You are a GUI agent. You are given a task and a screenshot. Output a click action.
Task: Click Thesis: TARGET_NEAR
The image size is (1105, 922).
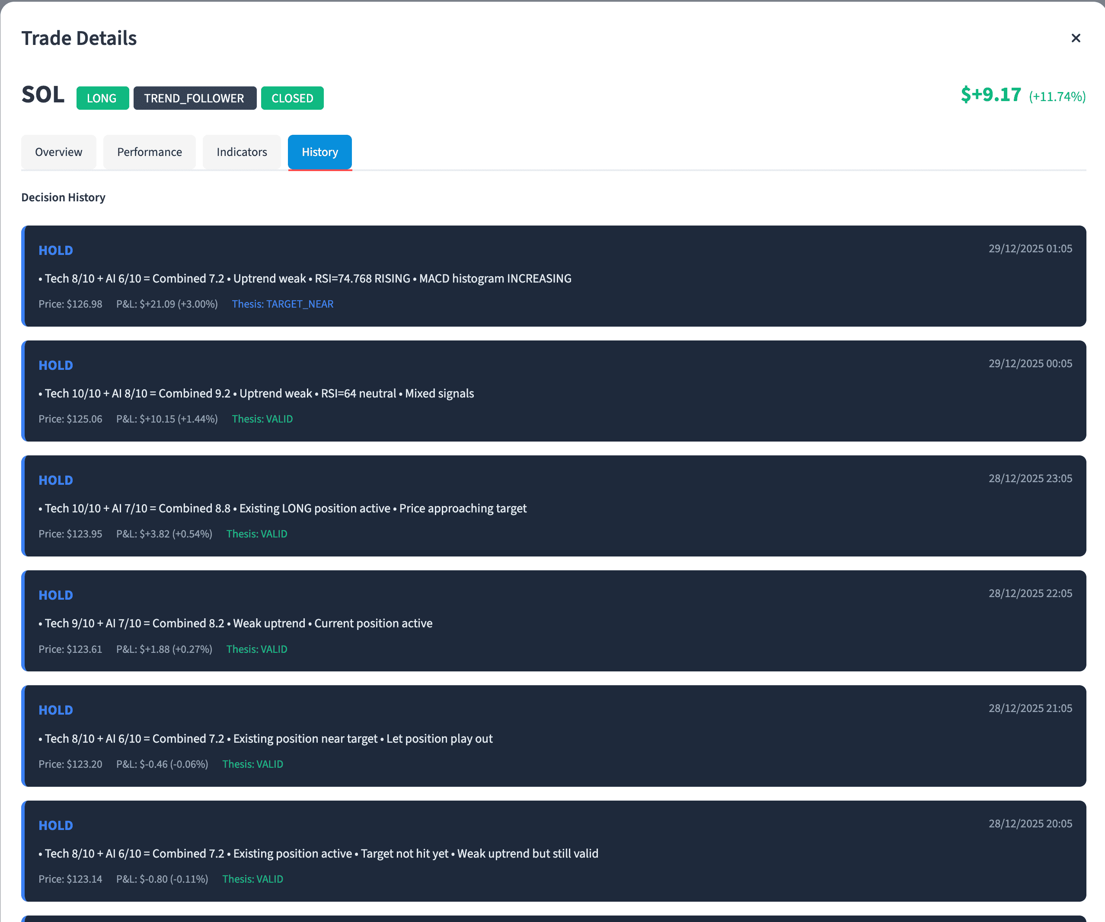(x=283, y=305)
